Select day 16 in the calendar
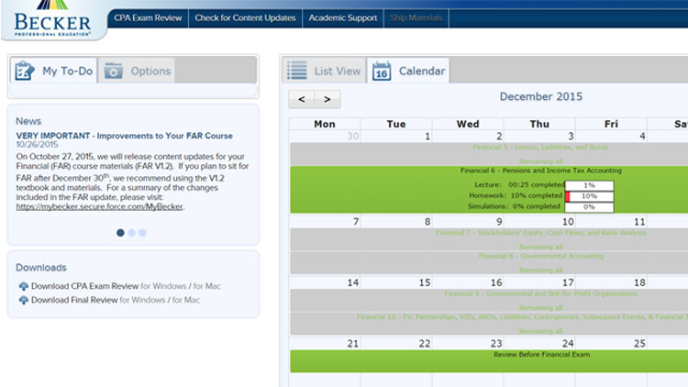The width and height of the screenshot is (688, 387). (x=496, y=283)
